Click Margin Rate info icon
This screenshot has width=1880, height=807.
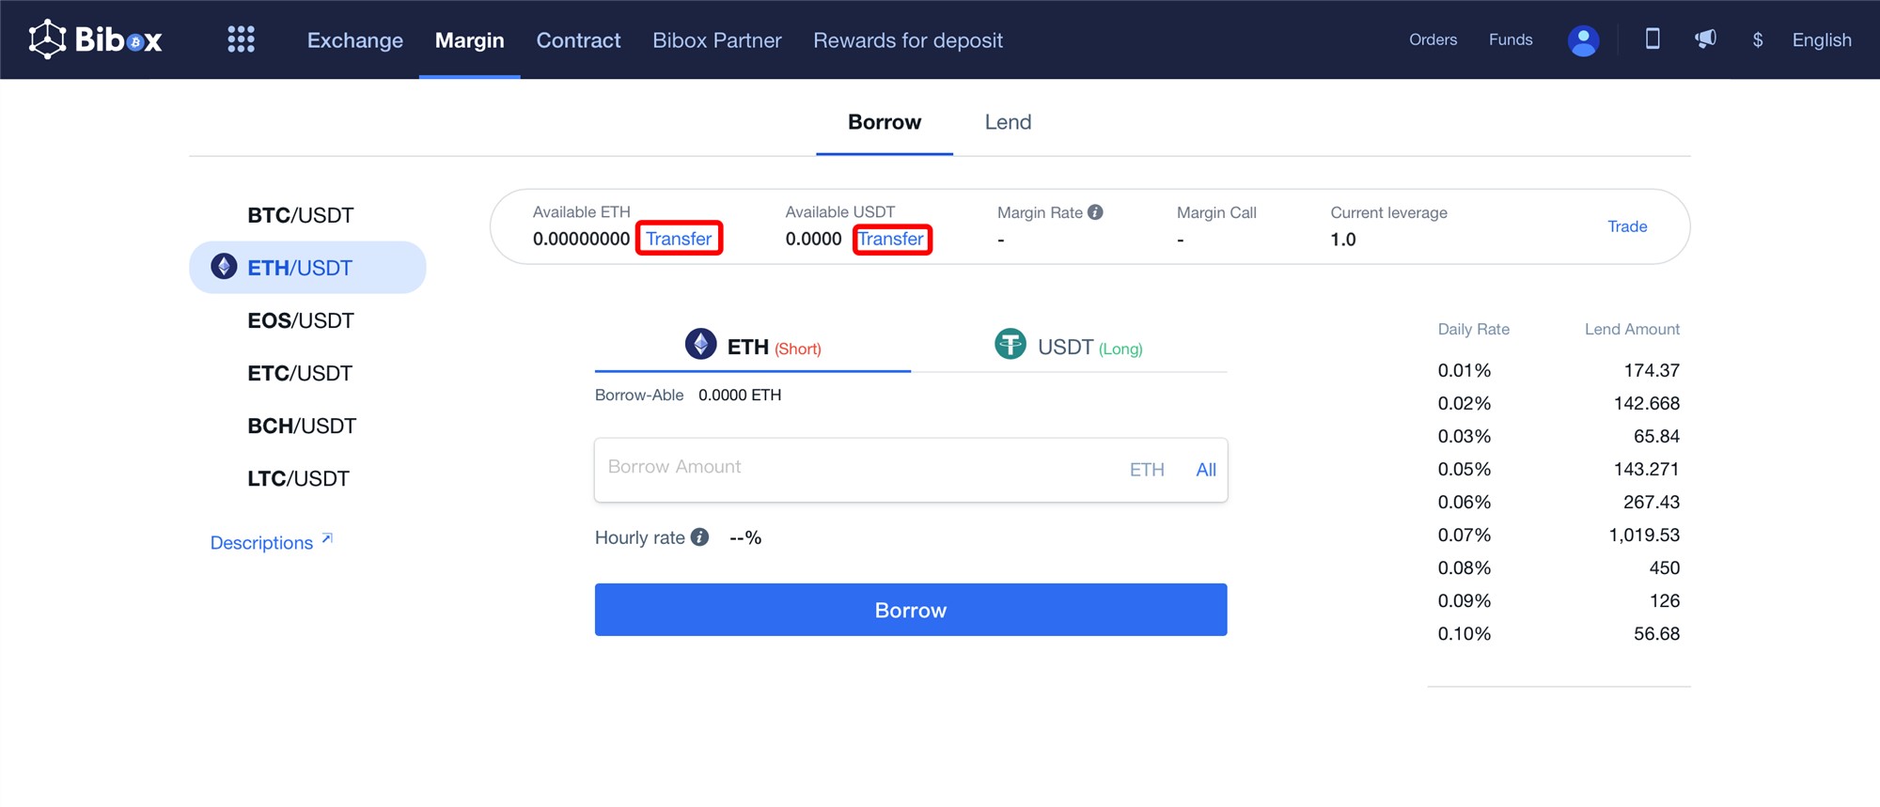(1095, 212)
